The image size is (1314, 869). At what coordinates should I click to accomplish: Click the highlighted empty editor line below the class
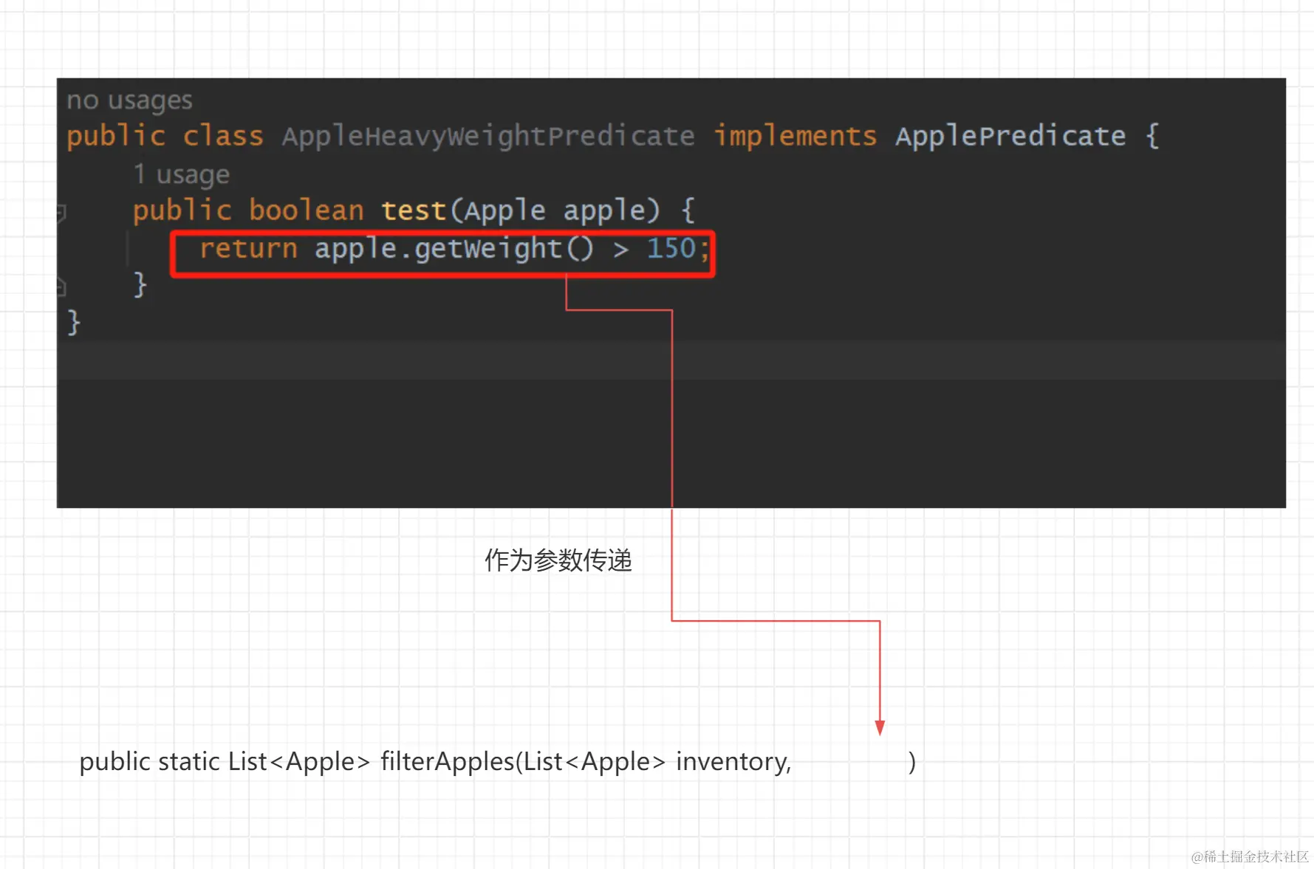(665, 360)
